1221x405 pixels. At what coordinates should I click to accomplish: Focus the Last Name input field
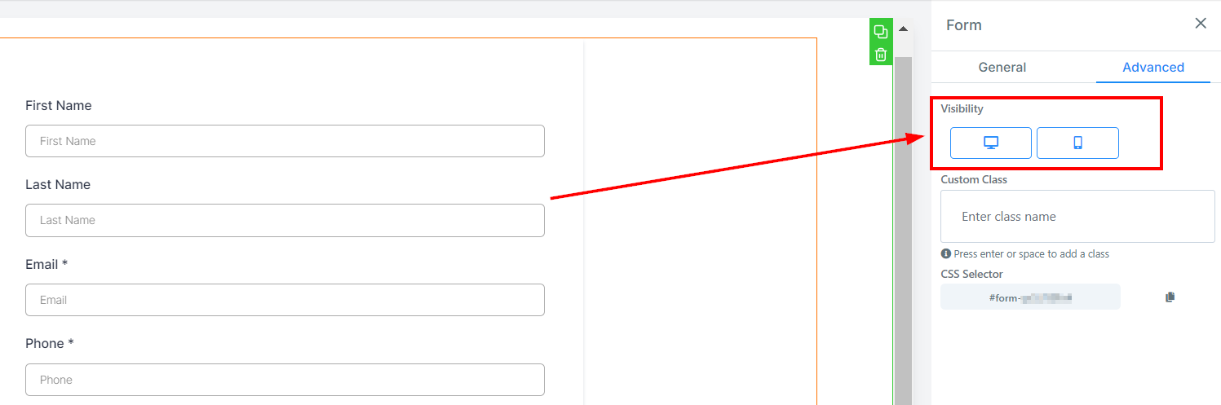pyautogui.click(x=285, y=220)
